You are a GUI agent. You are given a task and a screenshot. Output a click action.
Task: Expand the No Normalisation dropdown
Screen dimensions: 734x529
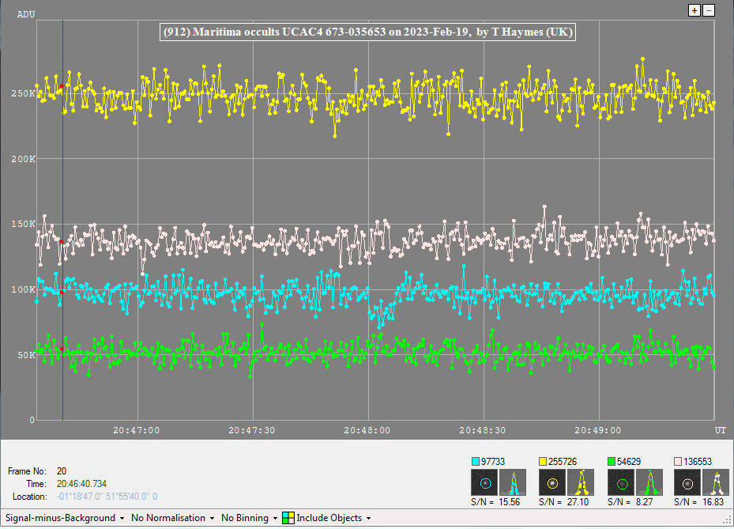click(x=174, y=518)
